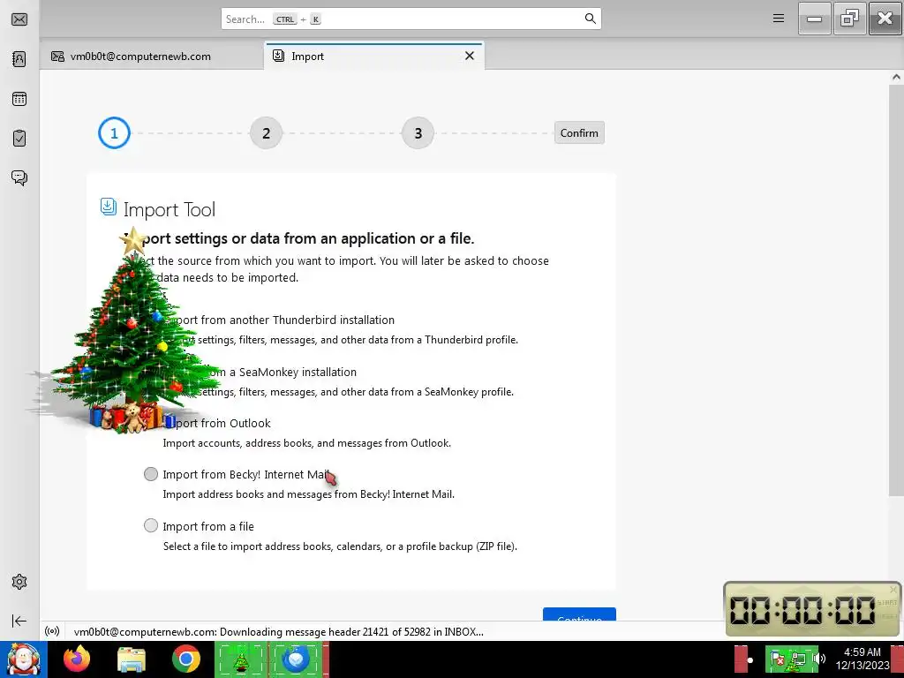Open the network tray icon
The width and height of the screenshot is (904, 678).
pos(798,659)
